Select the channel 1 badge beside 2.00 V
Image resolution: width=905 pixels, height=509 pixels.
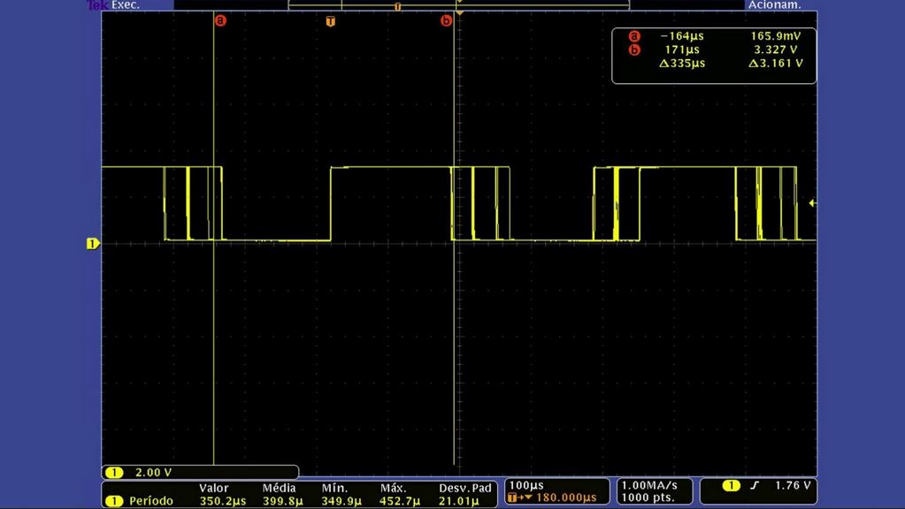(114, 472)
